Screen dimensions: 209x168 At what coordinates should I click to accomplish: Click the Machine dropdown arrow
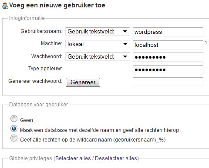[x=125, y=44]
